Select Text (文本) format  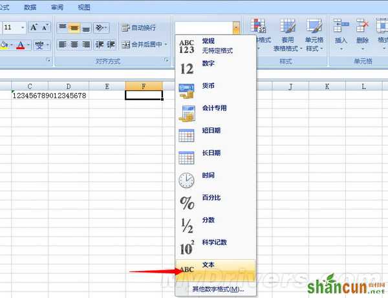click(215, 270)
